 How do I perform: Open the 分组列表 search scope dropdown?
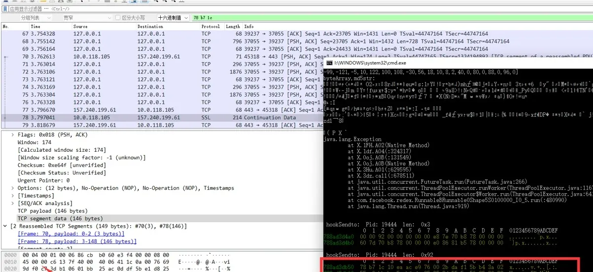pyautogui.click(x=35, y=18)
